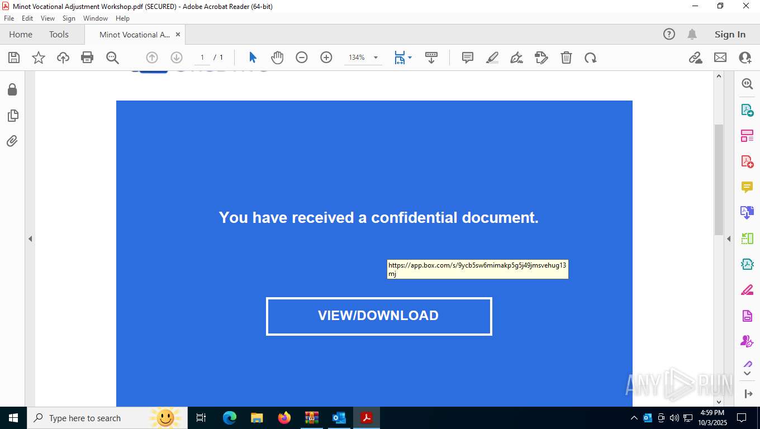The width and height of the screenshot is (760, 429).
Task: Delete the page with the trash icon
Action: [x=566, y=58]
